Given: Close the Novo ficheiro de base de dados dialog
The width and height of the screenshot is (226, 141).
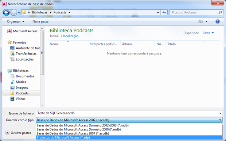Looking at the screenshot, I should pyautogui.click(x=218, y=3).
